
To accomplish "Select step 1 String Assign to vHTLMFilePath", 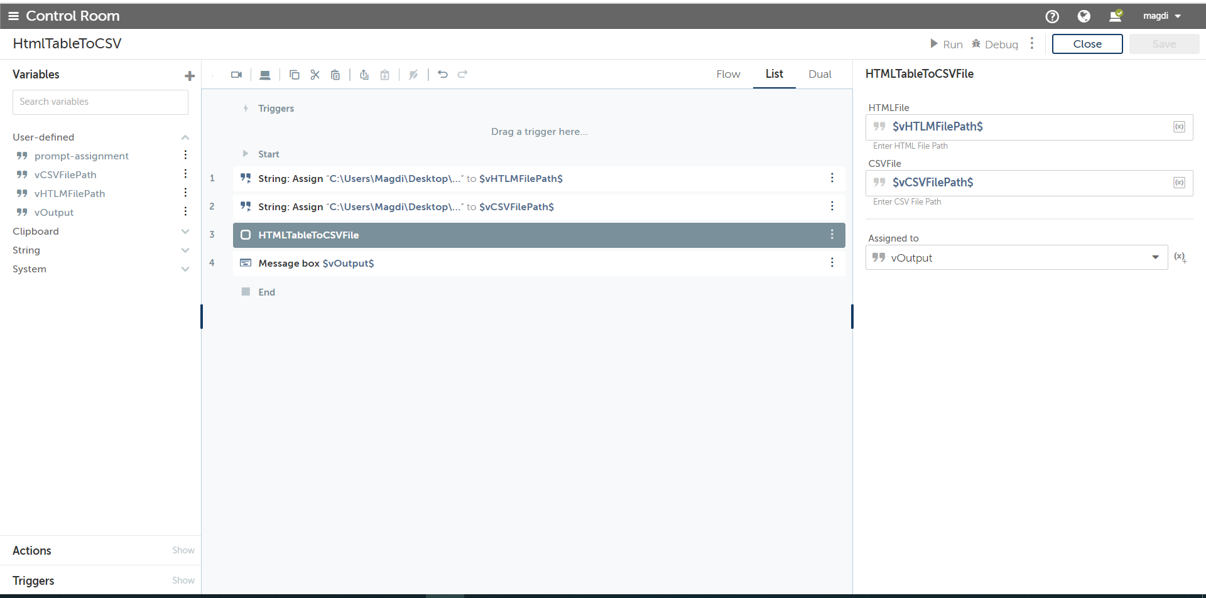I will click(x=539, y=179).
